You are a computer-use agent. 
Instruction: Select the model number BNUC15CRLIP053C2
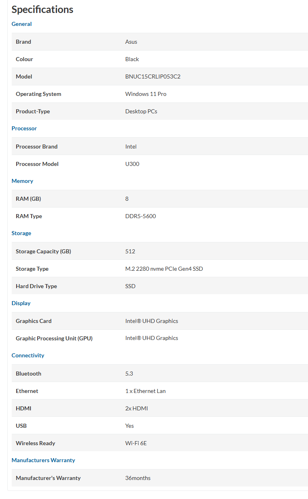(x=153, y=76)
